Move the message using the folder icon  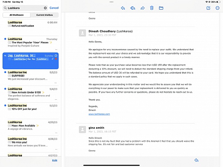[x=161, y=8]
